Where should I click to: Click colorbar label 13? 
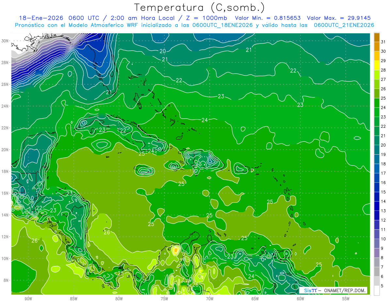[384, 210]
